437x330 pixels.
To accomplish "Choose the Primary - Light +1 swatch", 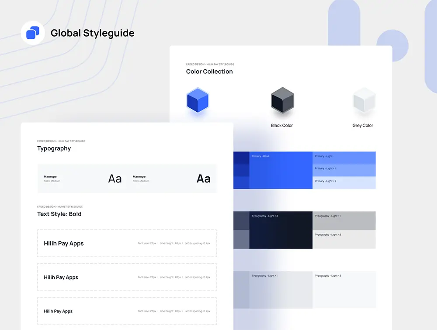I will (344, 170).
